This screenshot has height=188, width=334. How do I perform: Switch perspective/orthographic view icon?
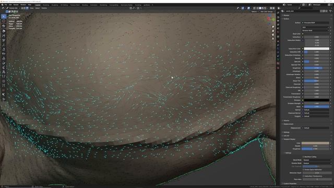click(x=273, y=38)
